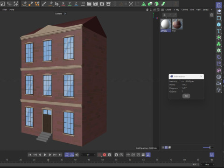Viewport: 224px width, 168px height.
Task: Toggle the red Autokeying button
Action: pyautogui.click(x=105, y=154)
